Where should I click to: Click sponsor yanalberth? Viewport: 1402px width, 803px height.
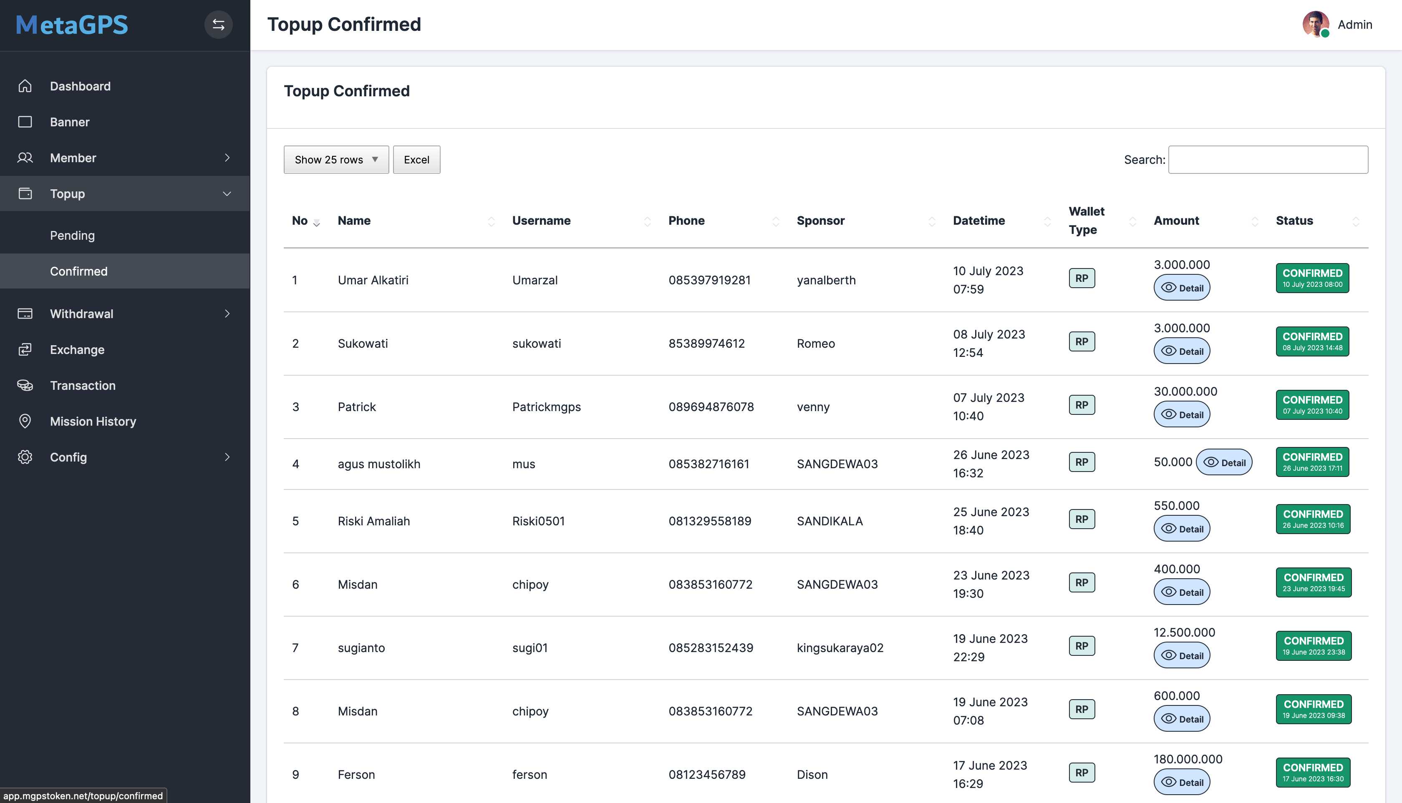click(x=826, y=280)
